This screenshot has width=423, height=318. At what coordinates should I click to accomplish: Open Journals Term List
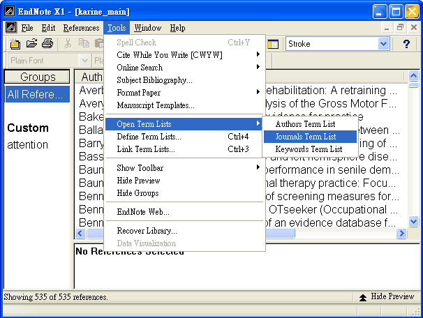[310, 137]
